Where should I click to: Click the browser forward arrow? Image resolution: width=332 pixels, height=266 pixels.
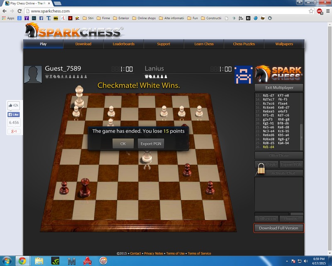[12, 11]
